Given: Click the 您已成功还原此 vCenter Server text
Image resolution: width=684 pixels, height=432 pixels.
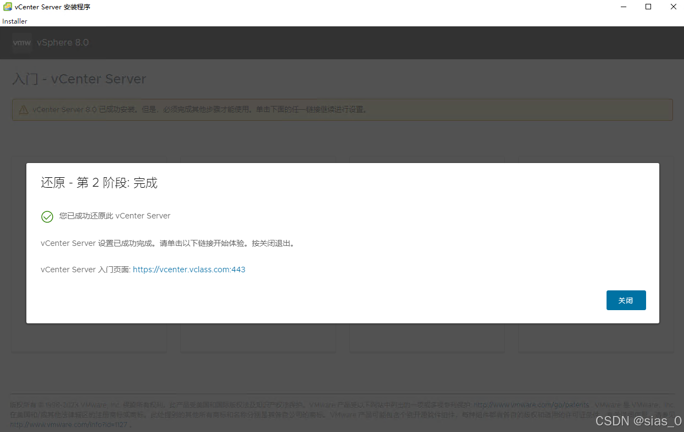Looking at the screenshot, I should 115,216.
